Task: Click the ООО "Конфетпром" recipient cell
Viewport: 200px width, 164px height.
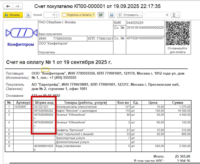Action: point(76,48)
